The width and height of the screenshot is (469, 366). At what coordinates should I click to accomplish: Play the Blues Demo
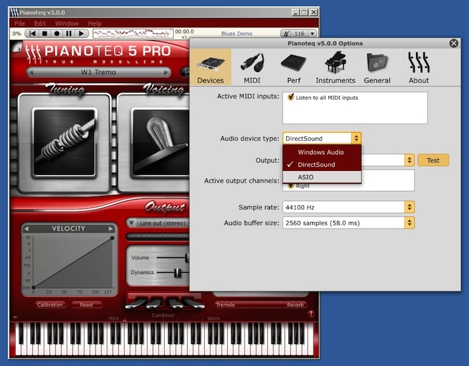point(81,34)
